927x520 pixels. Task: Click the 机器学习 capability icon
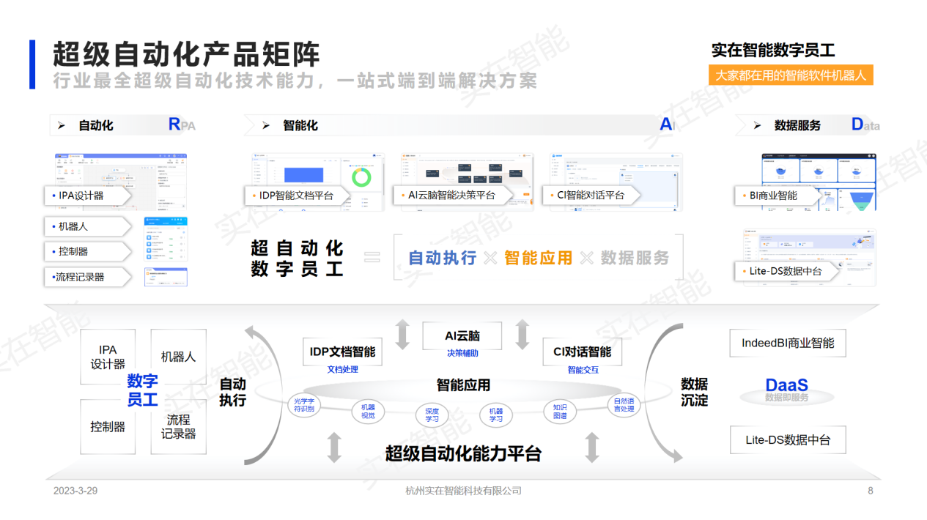(495, 414)
